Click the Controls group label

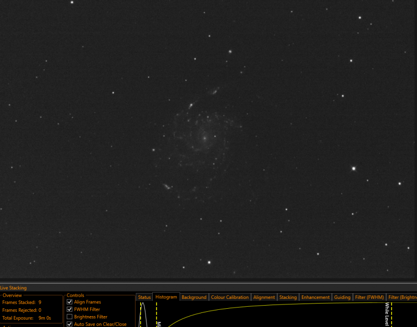tap(75, 295)
